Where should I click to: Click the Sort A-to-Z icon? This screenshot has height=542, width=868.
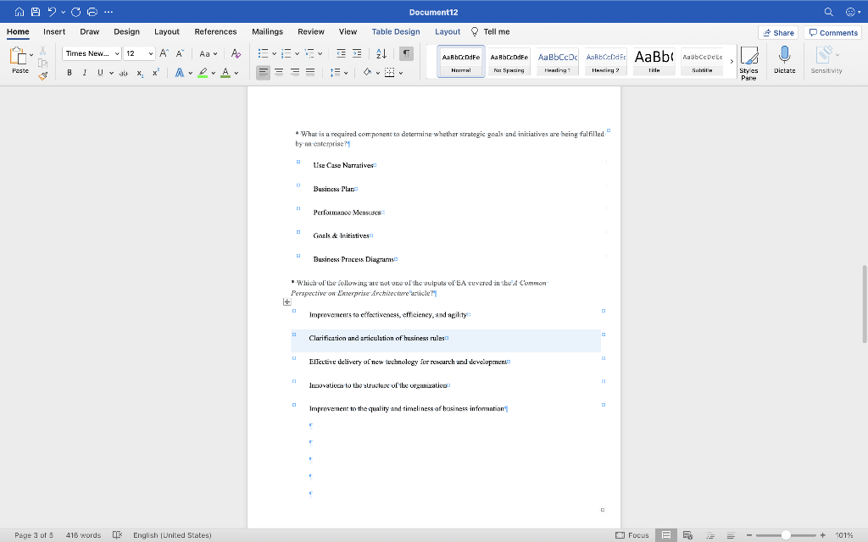(381, 53)
